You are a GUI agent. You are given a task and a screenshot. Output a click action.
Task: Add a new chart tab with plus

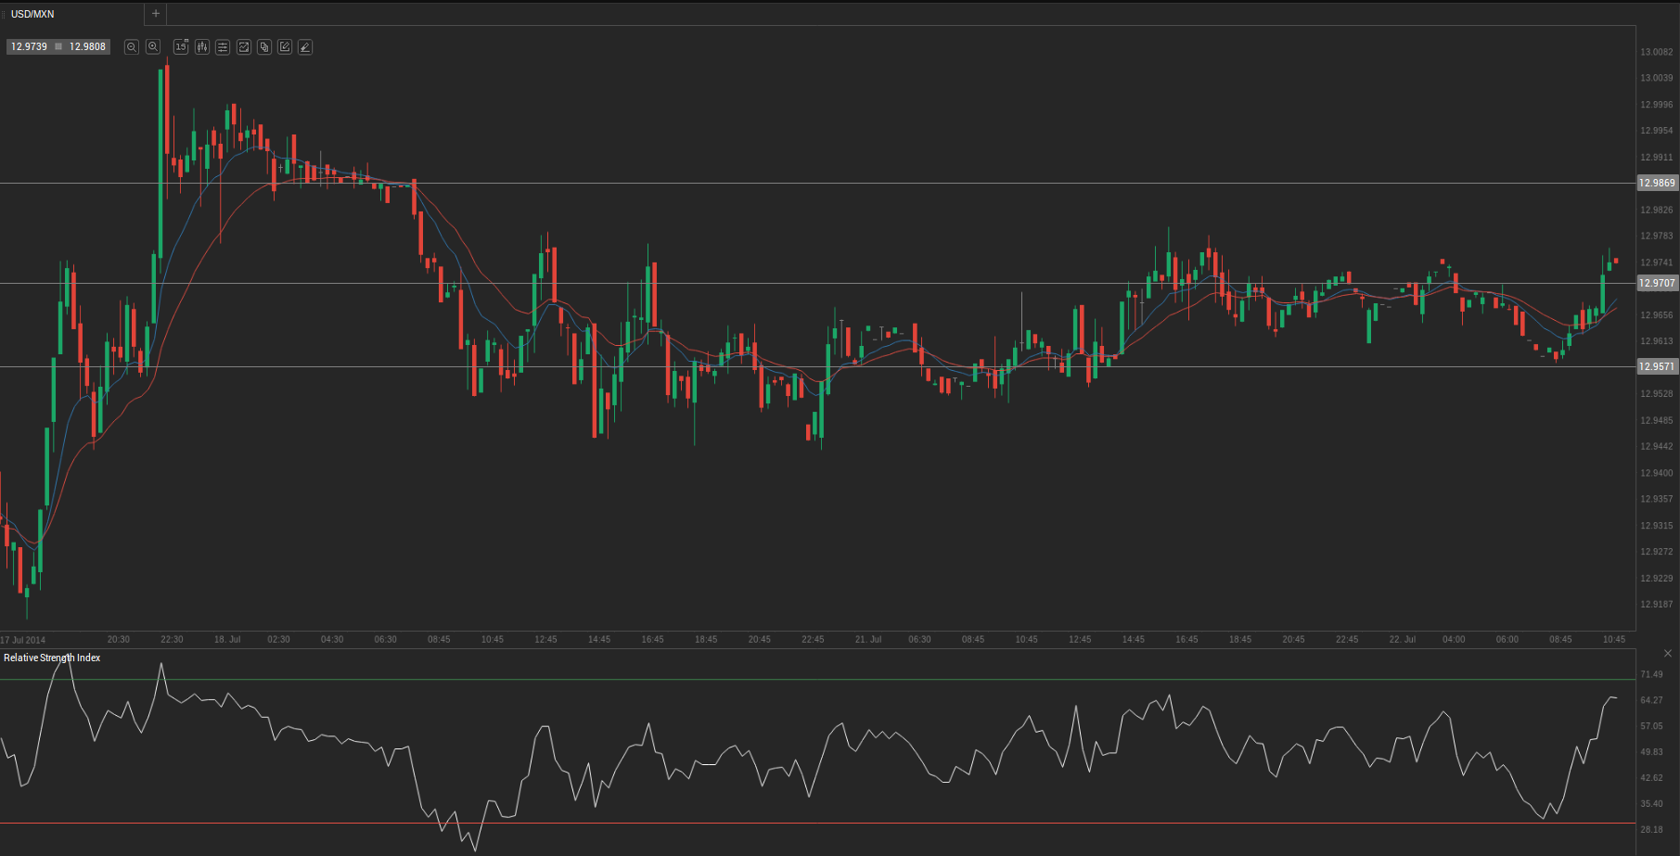tap(156, 14)
